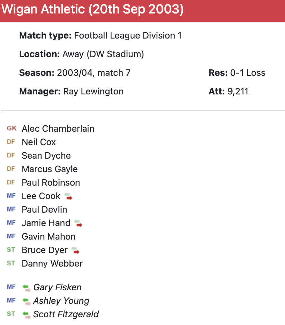Click Football League Division 1 match type
The image size is (285, 325).
click(x=128, y=35)
